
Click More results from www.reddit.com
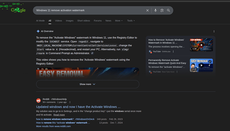53,126
